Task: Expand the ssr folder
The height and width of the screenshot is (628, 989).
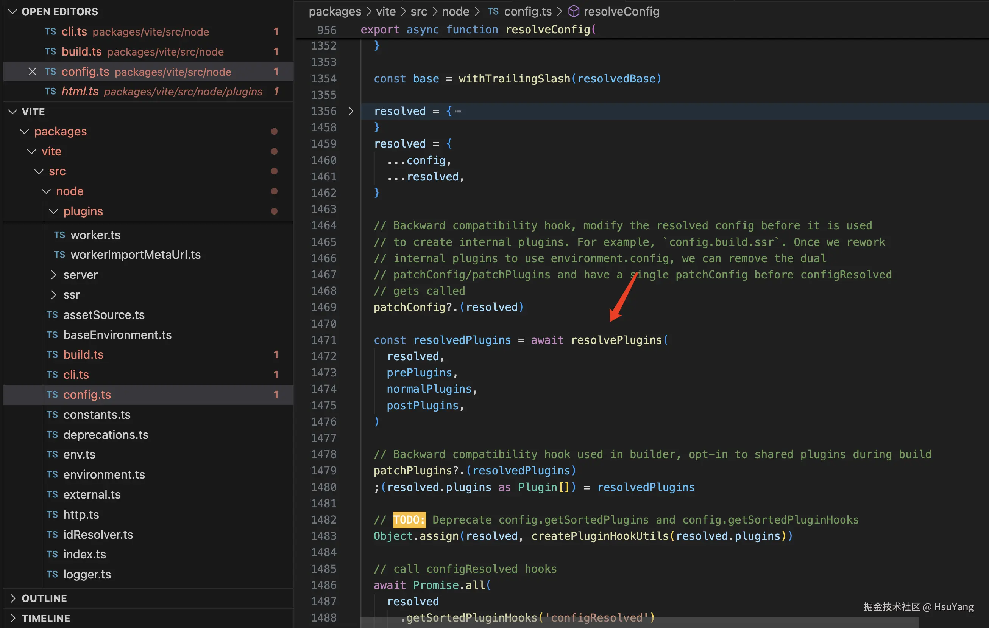Action: [x=53, y=295]
